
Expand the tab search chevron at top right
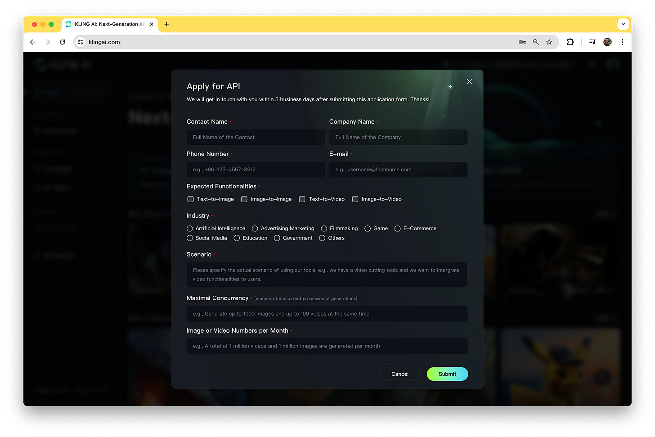pos(623,24)
